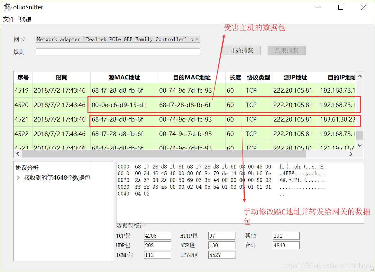Click the table's vertical scroll down arrow
Screen dimensions: 375x272
click(x=360, y=145)
